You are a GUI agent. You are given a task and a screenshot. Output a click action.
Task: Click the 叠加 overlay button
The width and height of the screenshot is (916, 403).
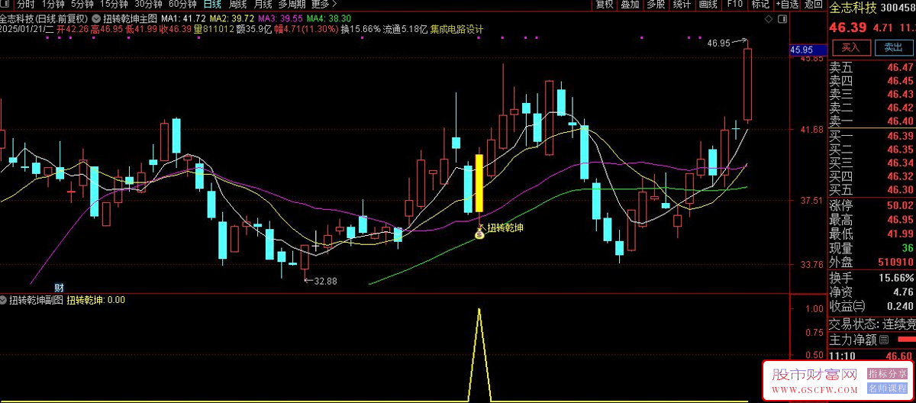pos(630,5)
